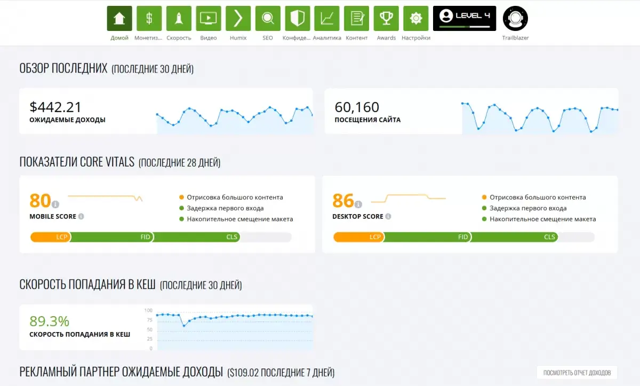Click the mobile LCP bar segment
The width and height of the screenshot is (640, 386).
tap(50, 237)
